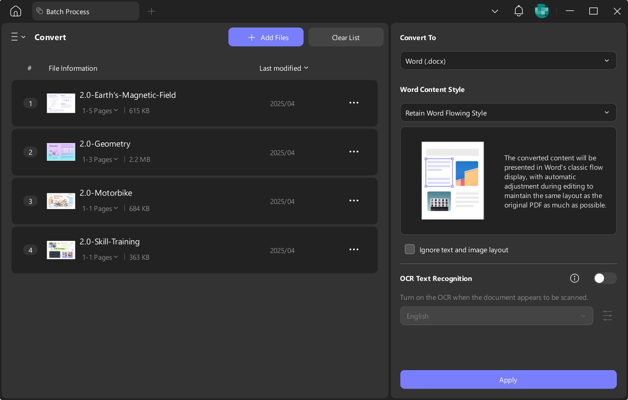Open more options for 2.0-Earth's-Magnetic-Field
The image size is (628, 400).
pos(354,103)
